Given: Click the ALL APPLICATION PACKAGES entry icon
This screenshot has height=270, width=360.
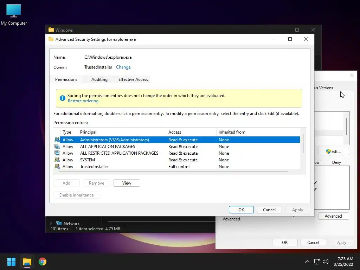Looking at the screenshot, I should [57, 146].
